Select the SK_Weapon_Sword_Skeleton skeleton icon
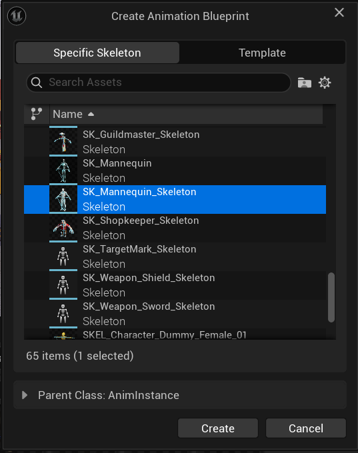This screenshot has width=358, height=453. tap(63, 314)
